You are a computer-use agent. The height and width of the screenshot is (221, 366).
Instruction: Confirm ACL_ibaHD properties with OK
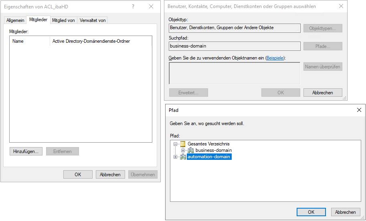[78, 175]
